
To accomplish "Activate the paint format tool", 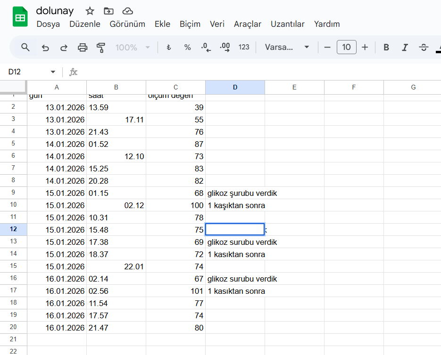I will click(100, 48).
